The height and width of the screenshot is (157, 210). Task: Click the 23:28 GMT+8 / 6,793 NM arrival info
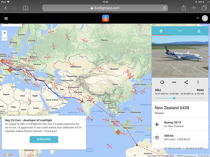192,94
